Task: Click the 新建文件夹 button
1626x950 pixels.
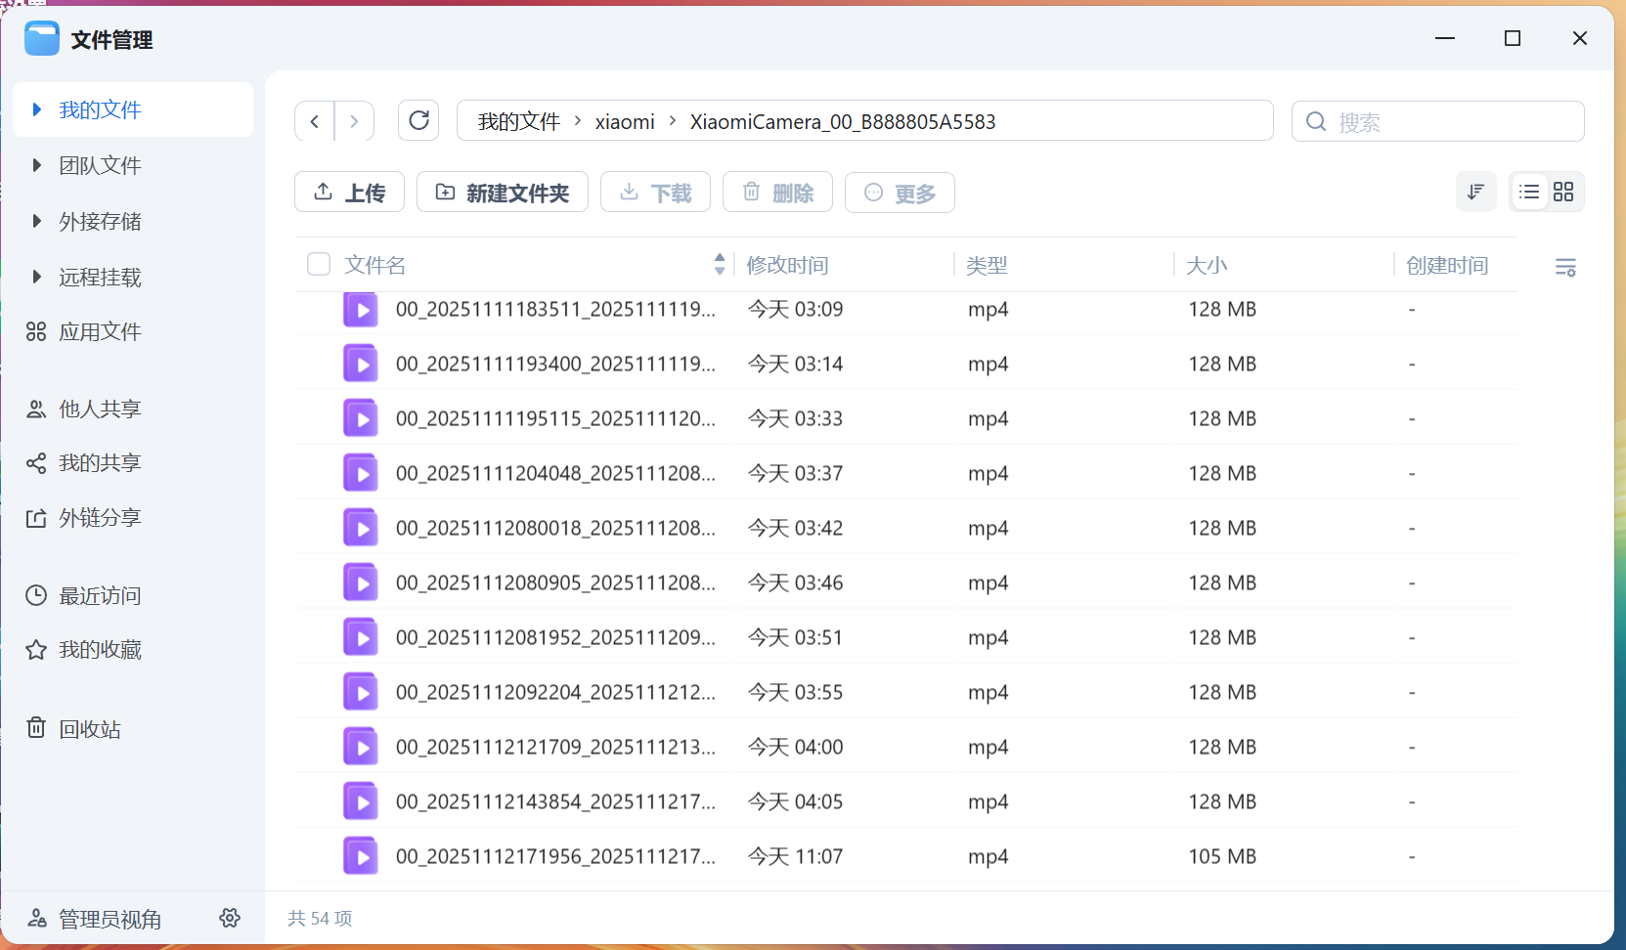Action: pyautogui.click(x=503, y=193)
